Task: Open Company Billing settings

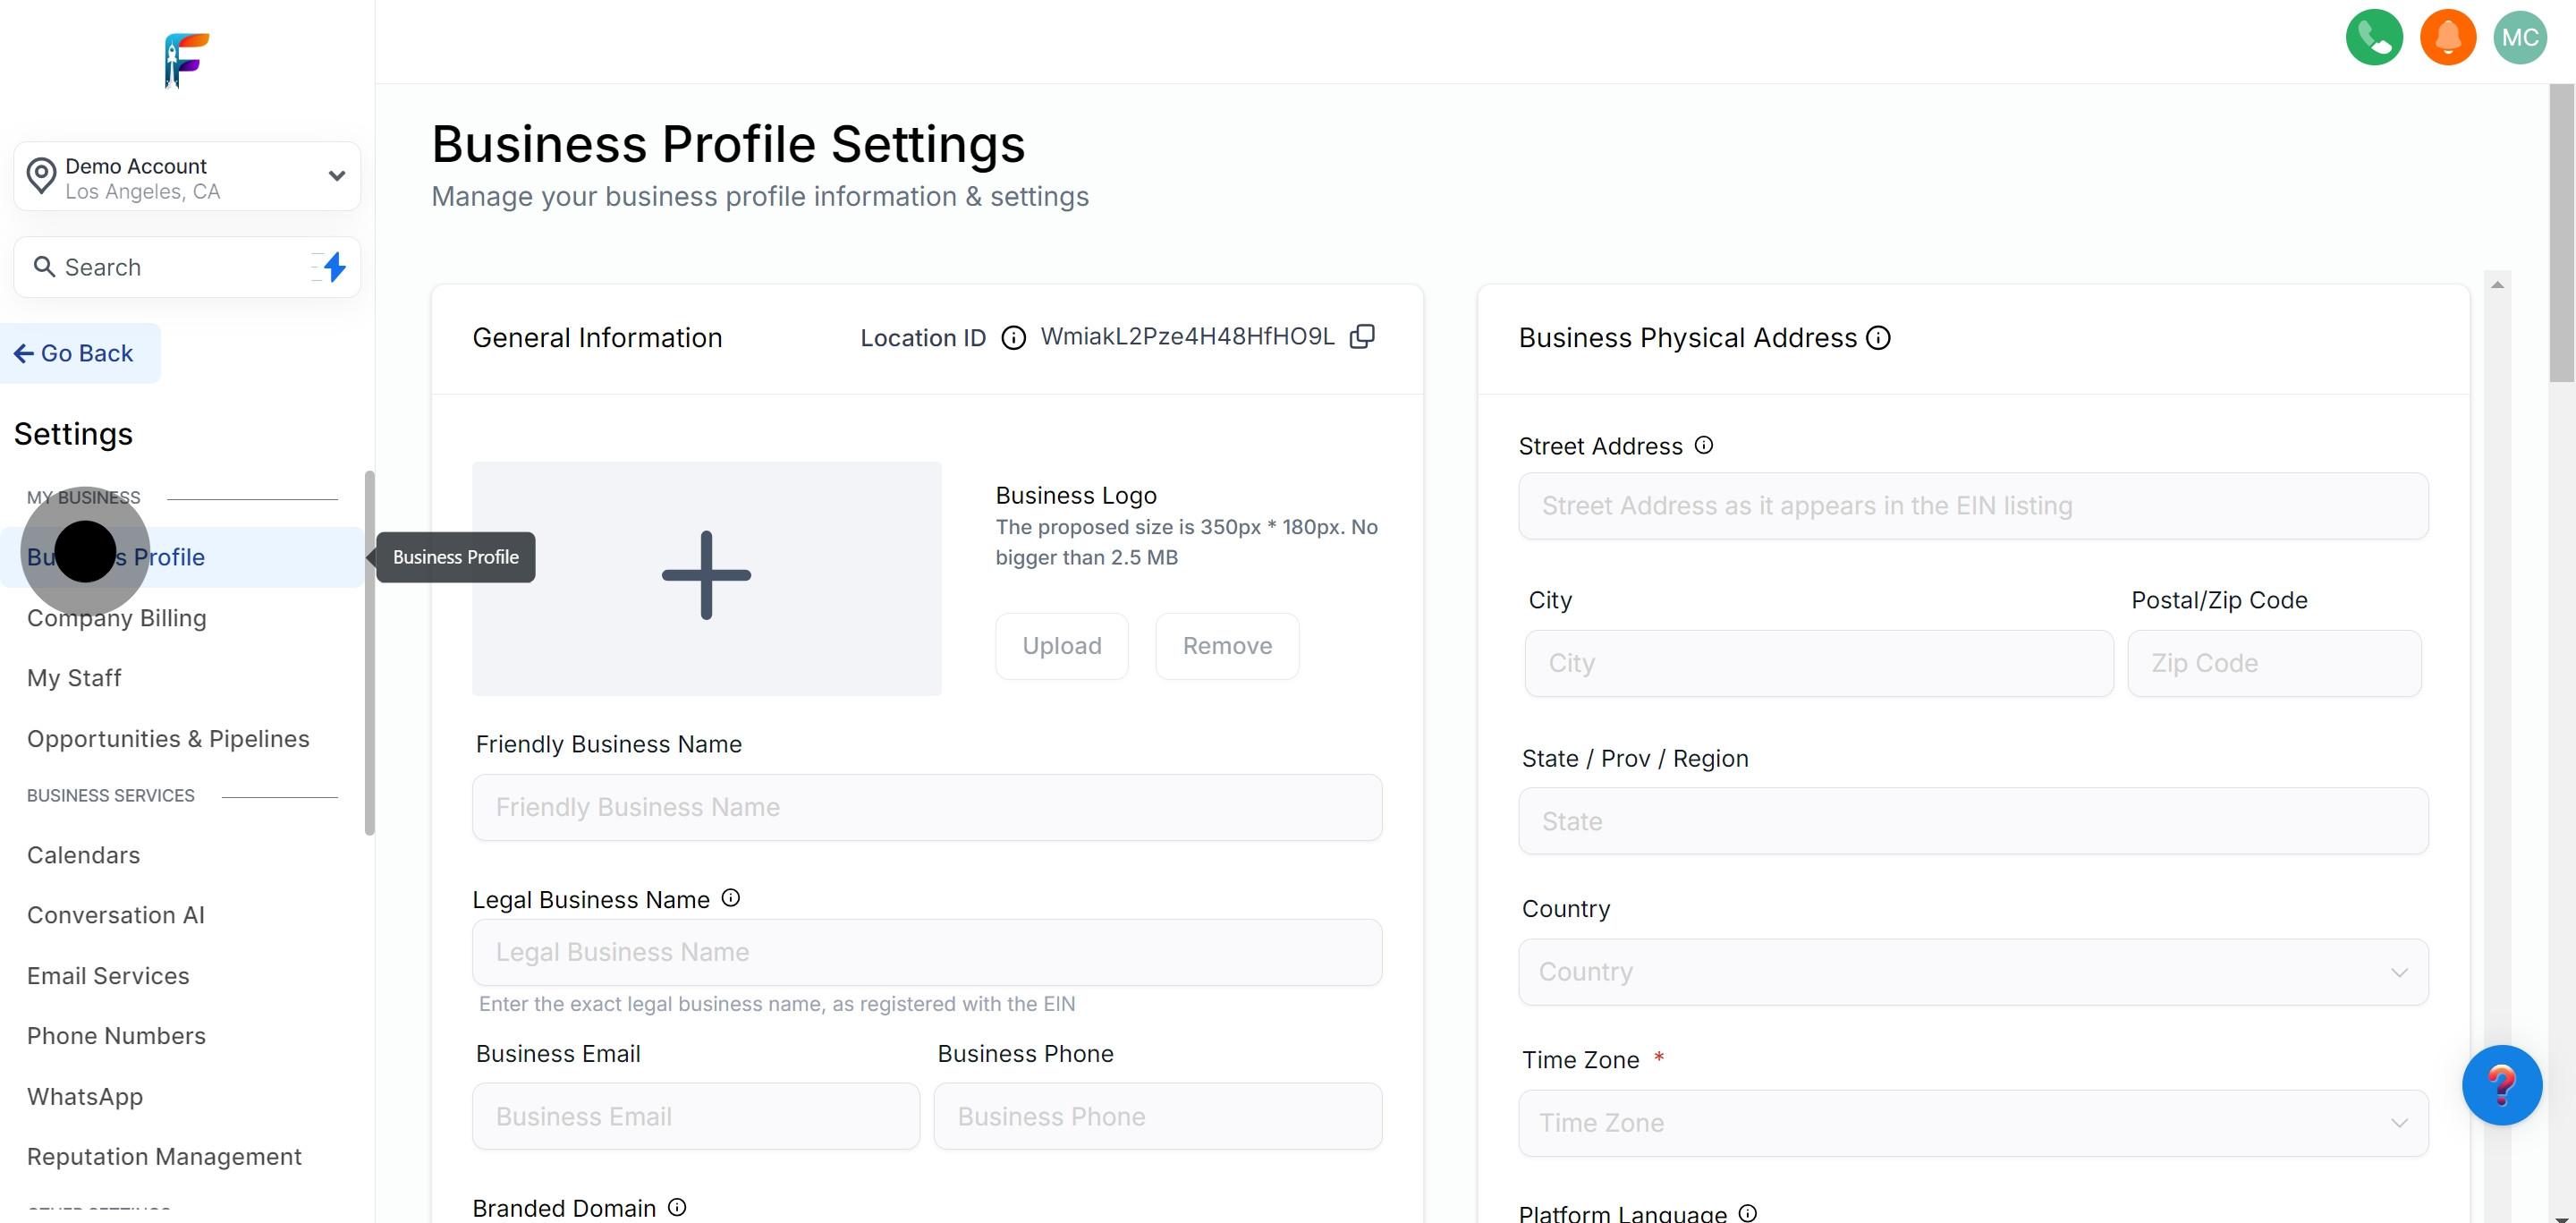Action: (x=116, y=618)
